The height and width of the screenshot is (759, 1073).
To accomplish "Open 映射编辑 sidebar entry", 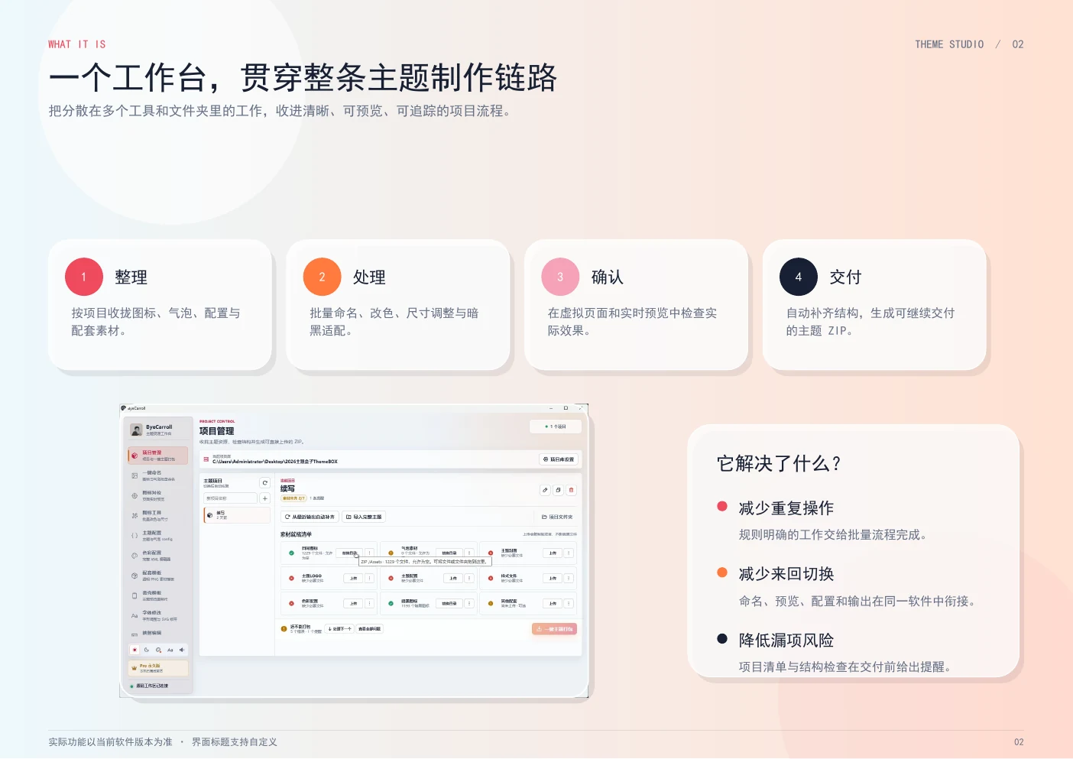I will pos(157,634).
